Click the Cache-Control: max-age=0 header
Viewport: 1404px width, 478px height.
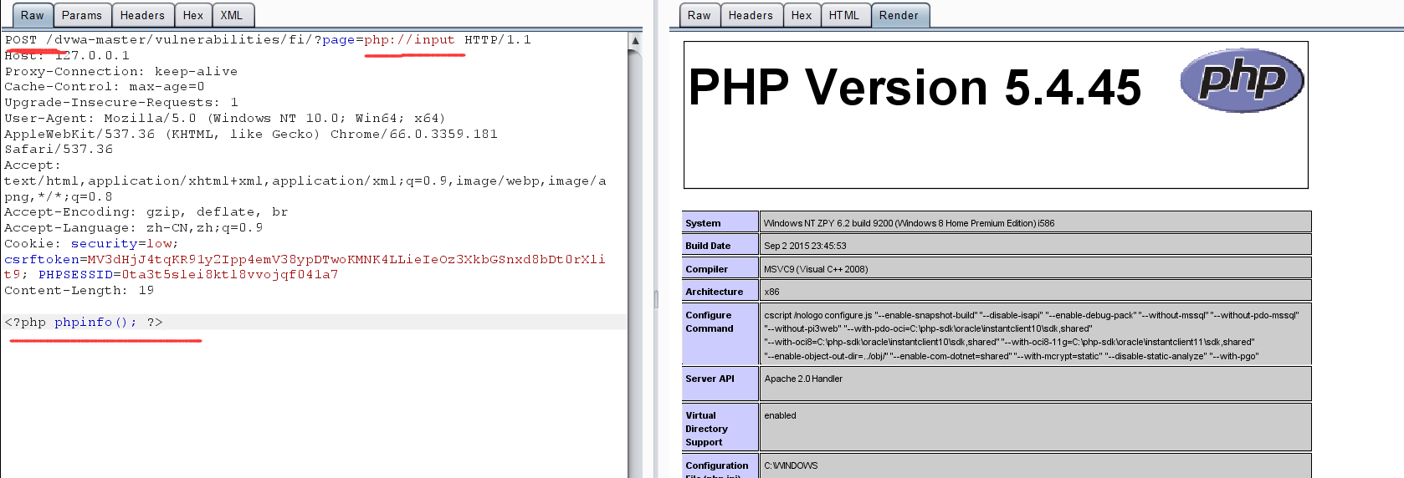click(x=104, y=86)
